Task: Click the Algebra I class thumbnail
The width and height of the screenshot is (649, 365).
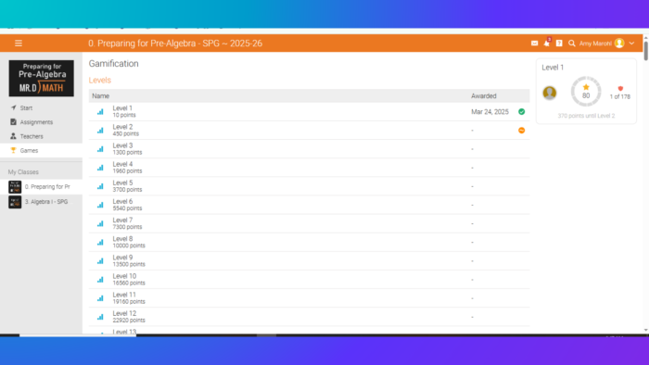Action: click(15, 202)
